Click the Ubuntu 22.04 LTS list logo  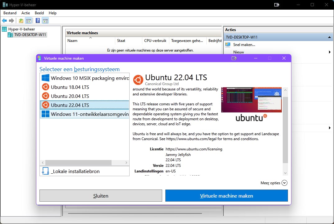(45, 105)
